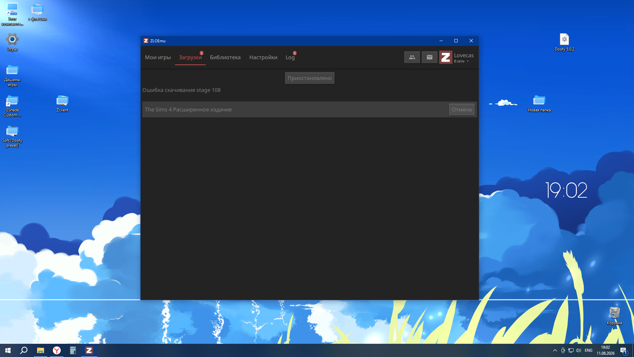Show hidden system tray icons
The height and width of the screenshot is (357, 634).
coord(555,350)
